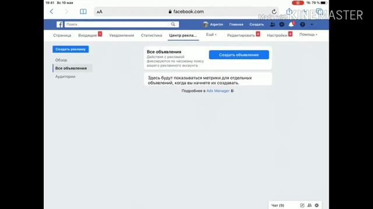Click the Facebook logo icon
373x209 pixels.
point(59,24)
